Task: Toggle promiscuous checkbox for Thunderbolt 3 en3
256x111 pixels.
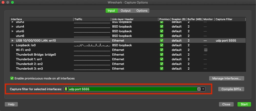Action: [x=161, y=69]
